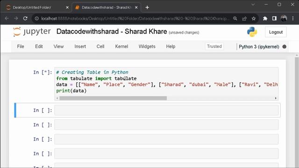The image size is (299, 168).
Task: Open Chrome profile avatar
Action: (284, 19)
